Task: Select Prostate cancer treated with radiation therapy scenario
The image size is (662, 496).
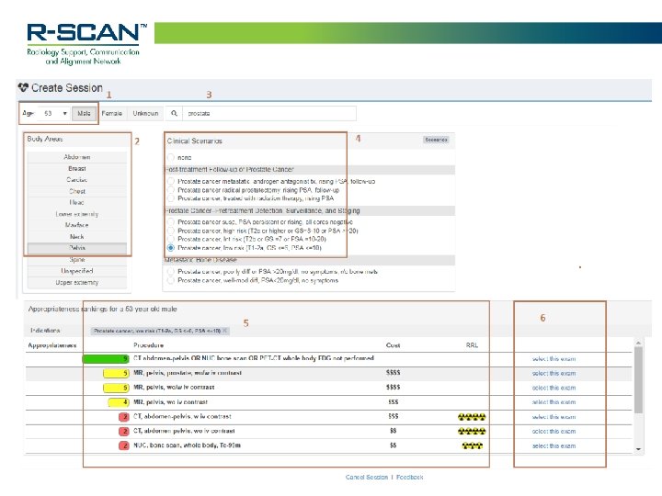Action: [171, 198]
